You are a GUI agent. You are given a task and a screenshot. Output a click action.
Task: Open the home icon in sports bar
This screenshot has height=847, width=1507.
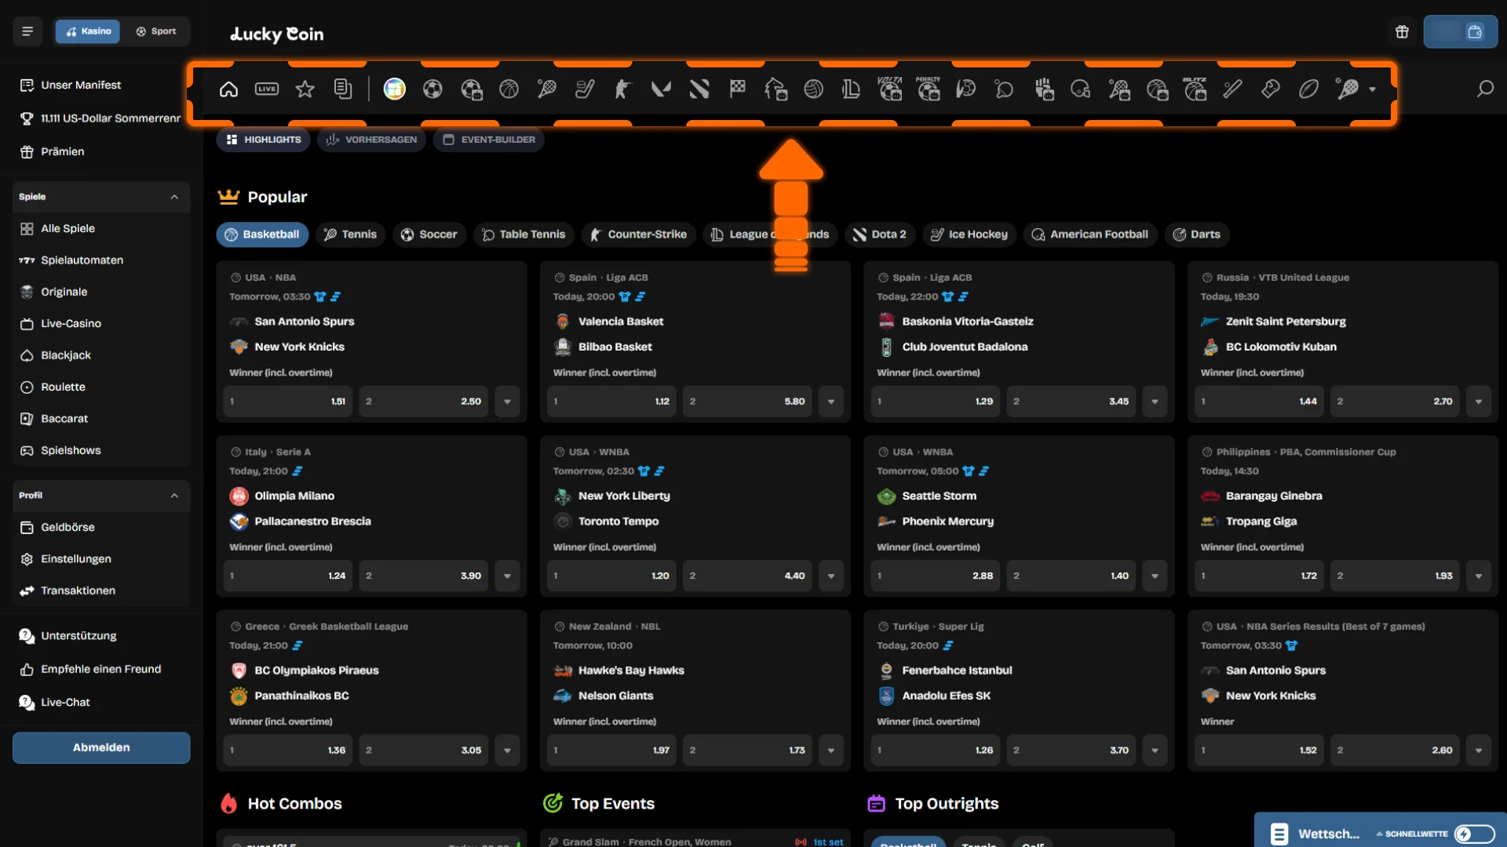(228, 89)
